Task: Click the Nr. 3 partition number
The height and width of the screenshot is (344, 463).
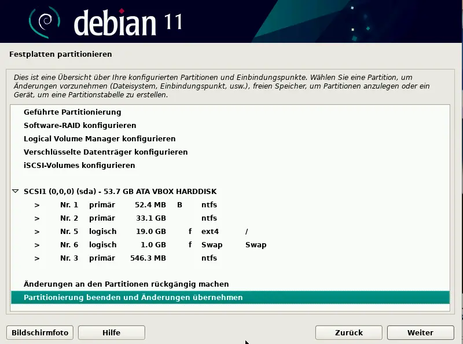Action: 69,258
